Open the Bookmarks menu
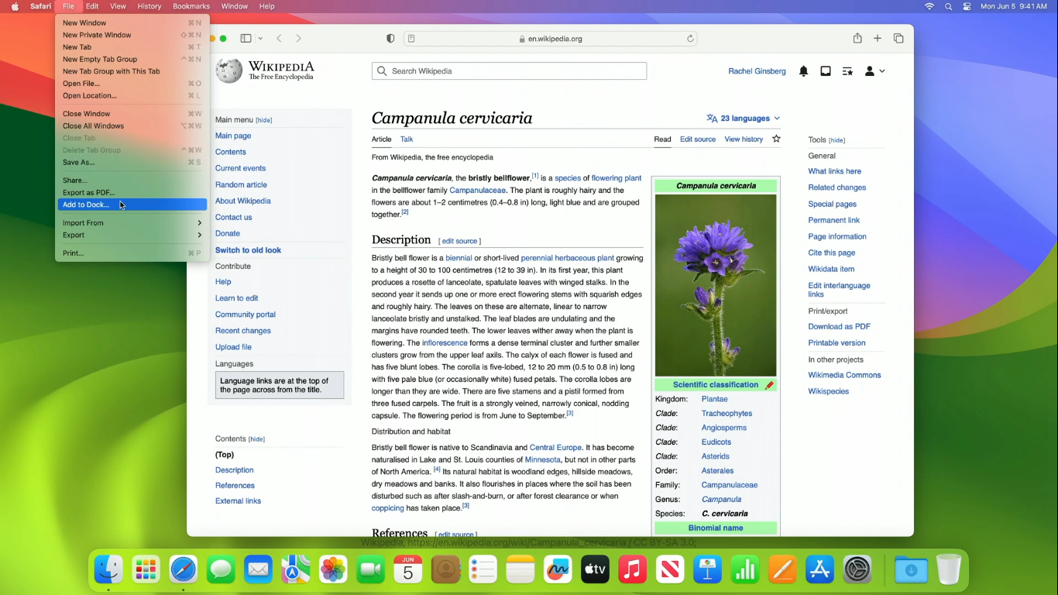The image size is (1058, 595). point(191,6)
